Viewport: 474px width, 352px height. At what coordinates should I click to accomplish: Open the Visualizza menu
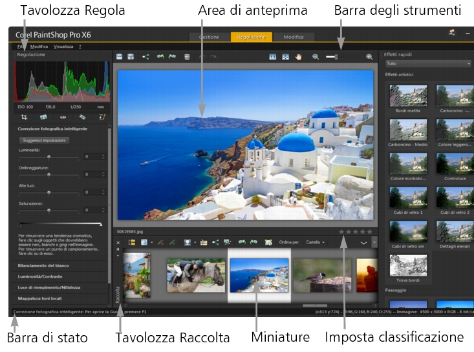pyautogui.click(x=63, y=47)
